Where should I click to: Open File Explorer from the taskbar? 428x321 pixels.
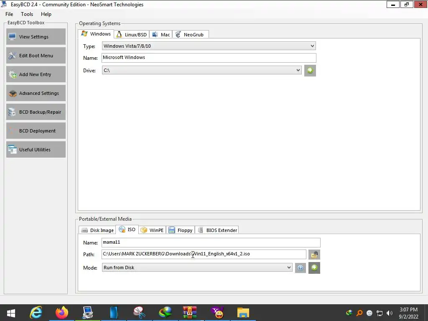[243, 313]
